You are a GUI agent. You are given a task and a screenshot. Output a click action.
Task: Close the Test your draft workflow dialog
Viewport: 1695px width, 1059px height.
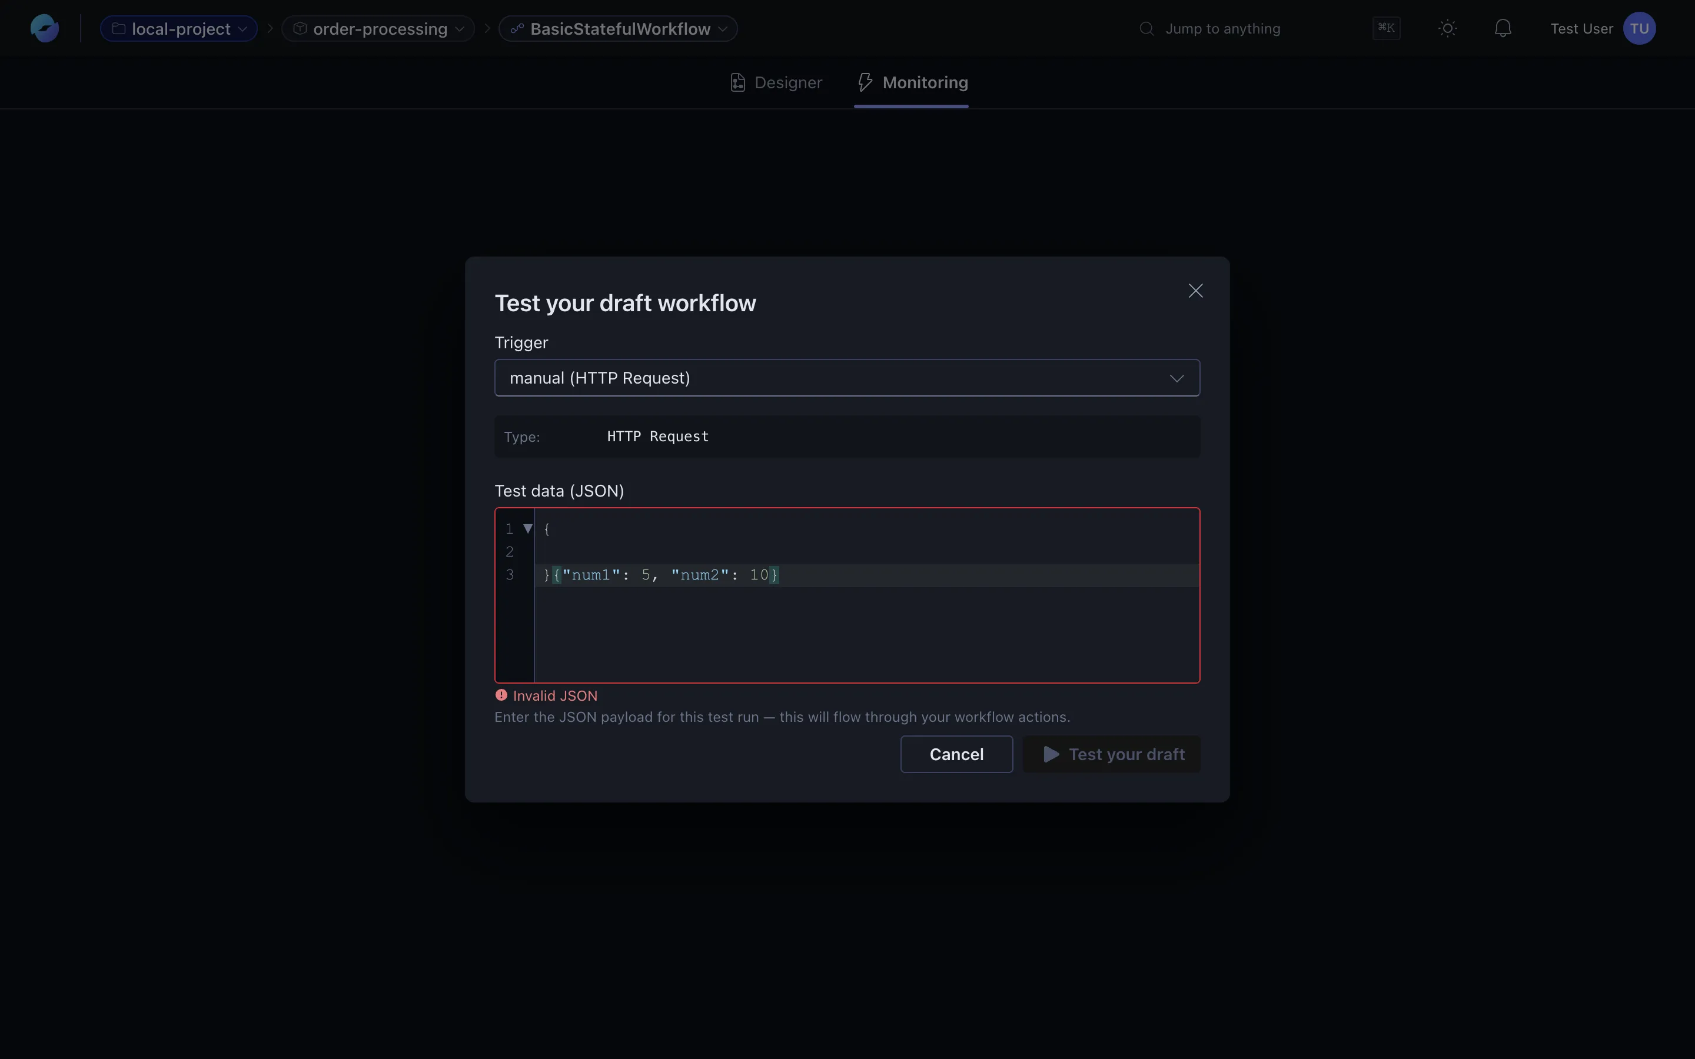click(1195, 291)
